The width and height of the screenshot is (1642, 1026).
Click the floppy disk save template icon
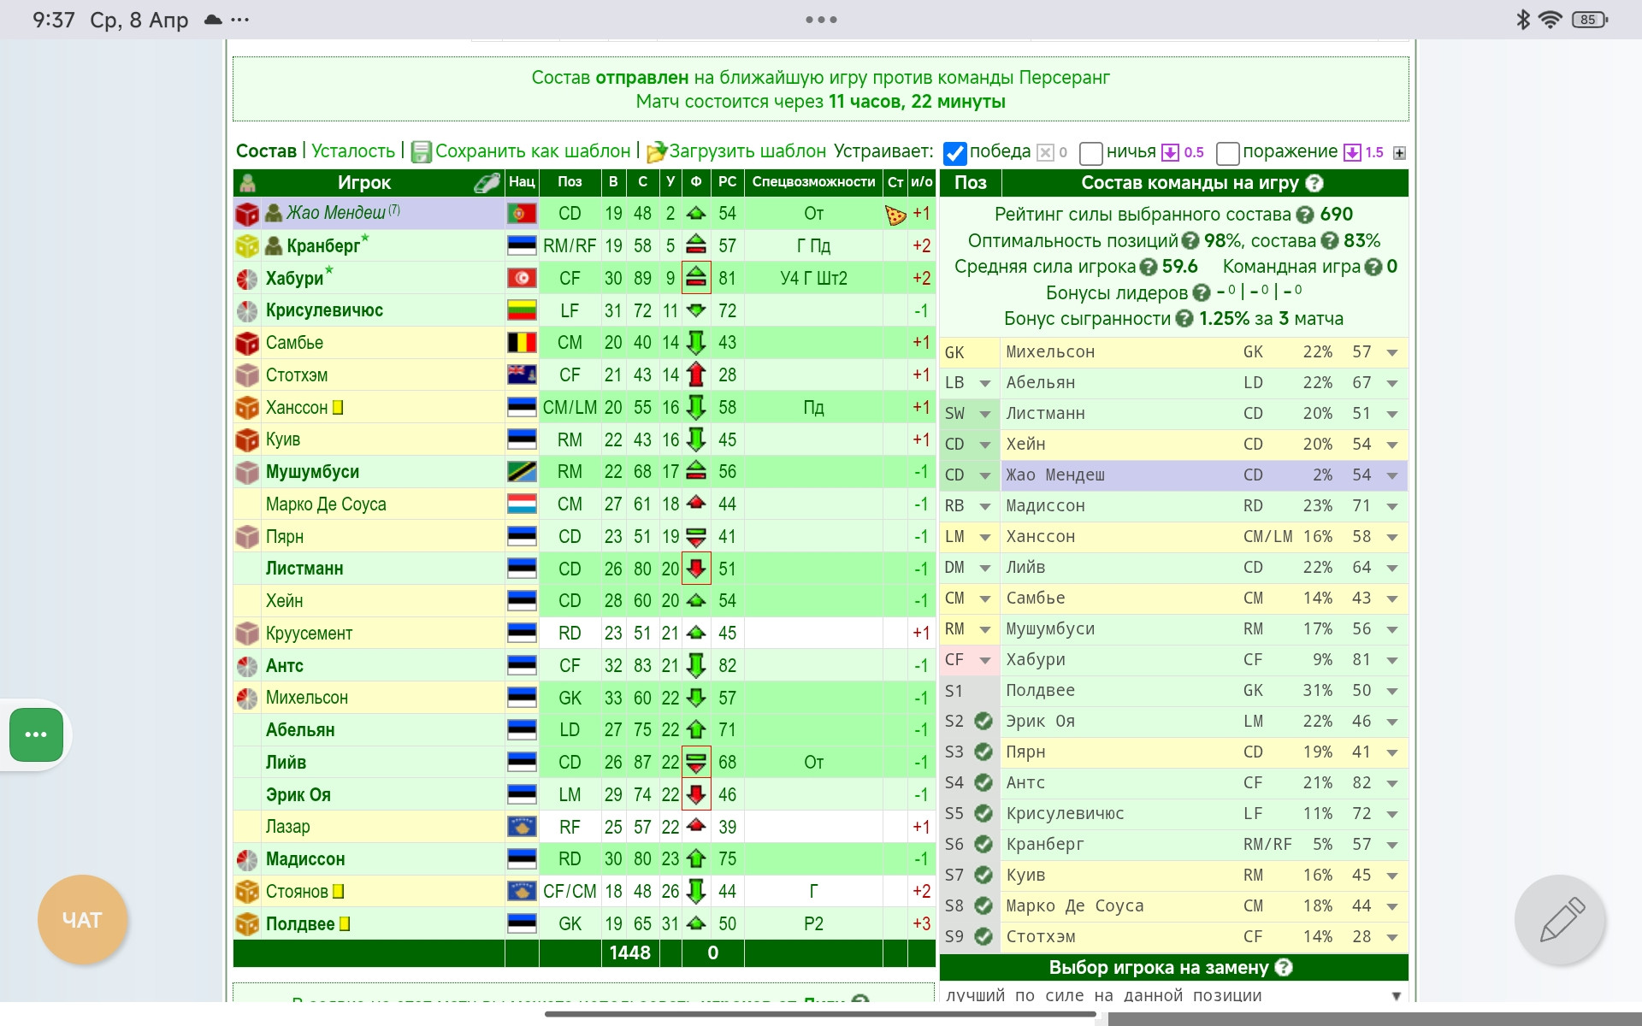(x=421, y=152)
